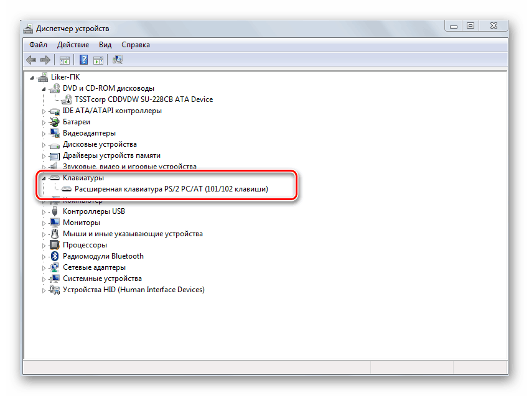This screenshot has width=529, height=396.
Task: Click the Системные устройства icon
Action: click(x=55, y=279)
